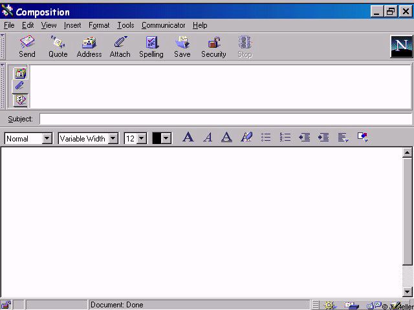Screen dimensions: 414x310
Task: Click in the recipient address list area
Action: tap(221, 87)
